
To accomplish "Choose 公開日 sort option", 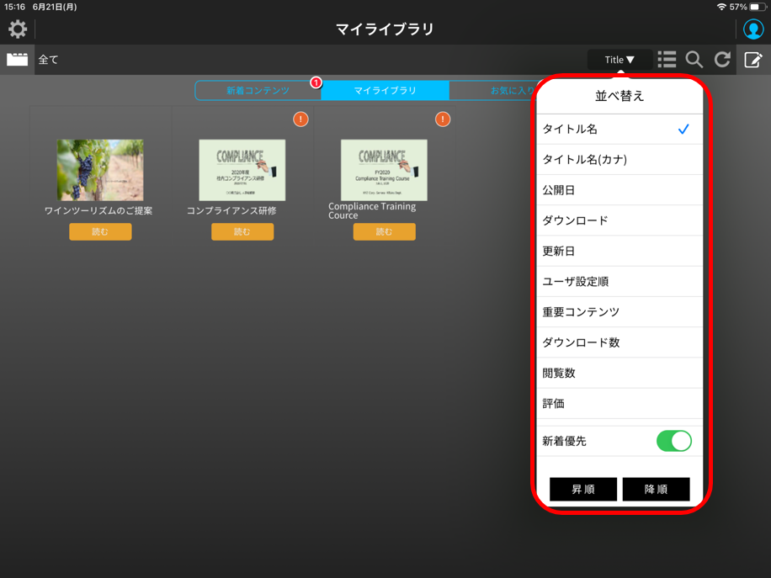I will click(619, 190).
